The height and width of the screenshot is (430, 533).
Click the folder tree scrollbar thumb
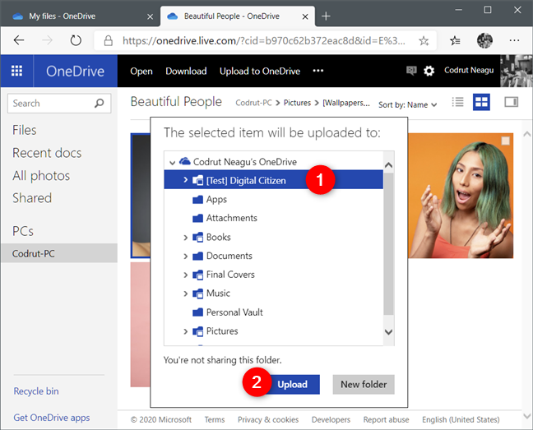click(x=388, y=244)
